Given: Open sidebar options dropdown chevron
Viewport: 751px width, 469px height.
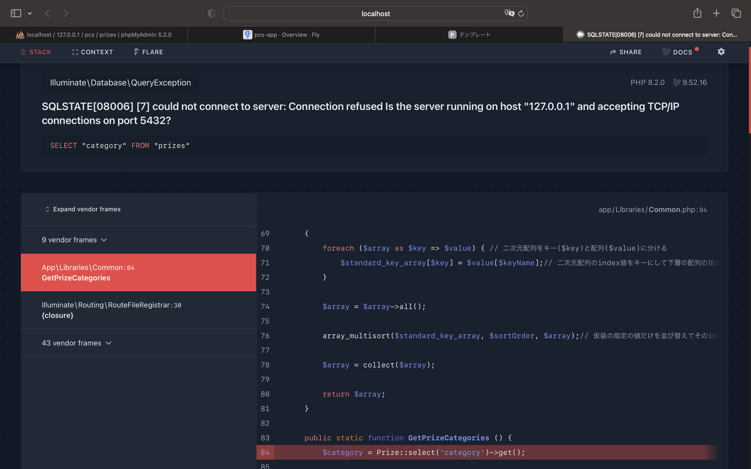Looking at the screenshot, I should click(x=30, y=13).
